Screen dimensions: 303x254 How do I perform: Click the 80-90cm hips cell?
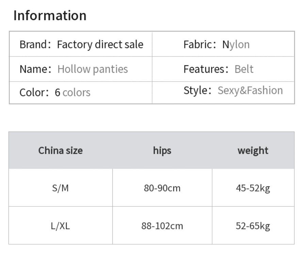pyautogui.click(x=162, y=188)
